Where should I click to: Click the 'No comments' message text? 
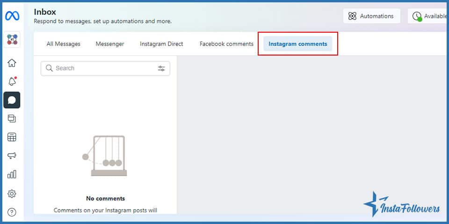(105, 198)
